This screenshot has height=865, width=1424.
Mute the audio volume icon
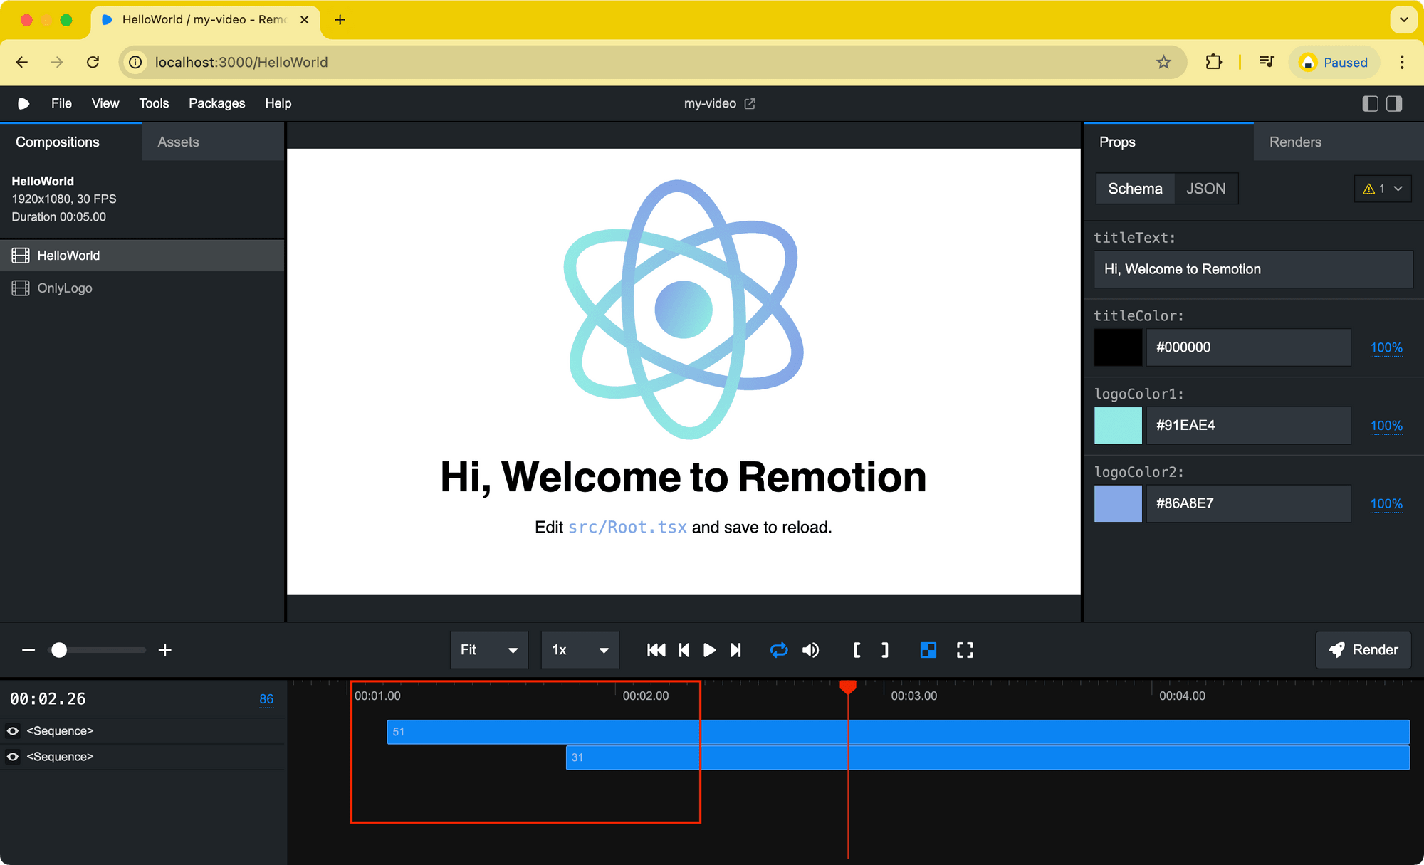(x=810, y=650)
